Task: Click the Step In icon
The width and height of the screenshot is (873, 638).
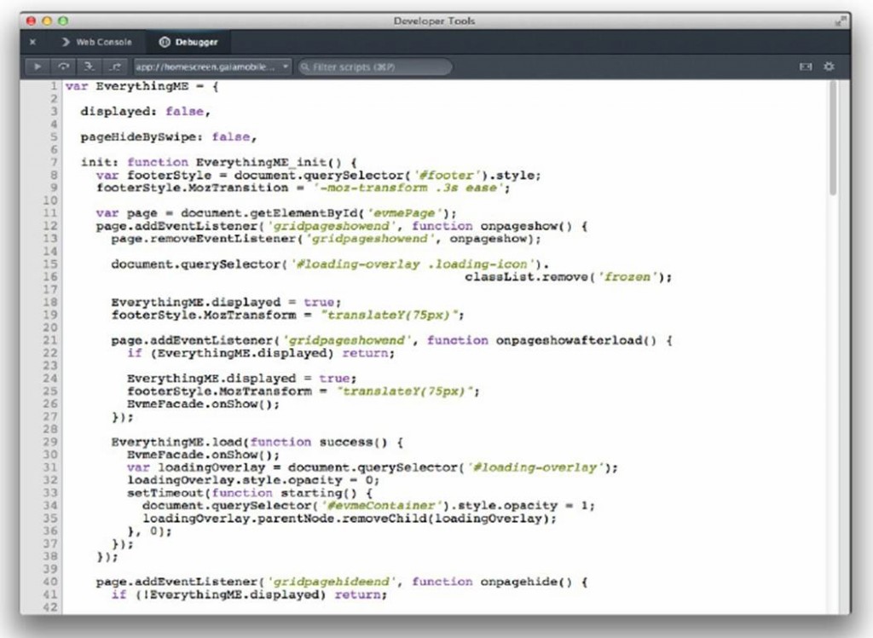Action: (x=89, y=67)
